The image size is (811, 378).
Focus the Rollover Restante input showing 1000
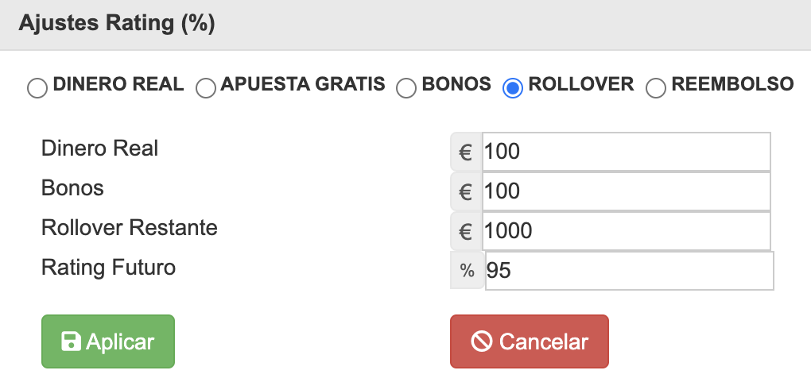pyautogui.click(x=626, y=231)
